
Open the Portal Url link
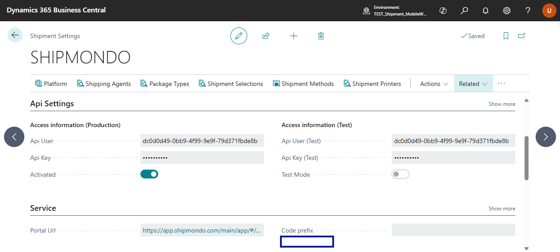202,230
